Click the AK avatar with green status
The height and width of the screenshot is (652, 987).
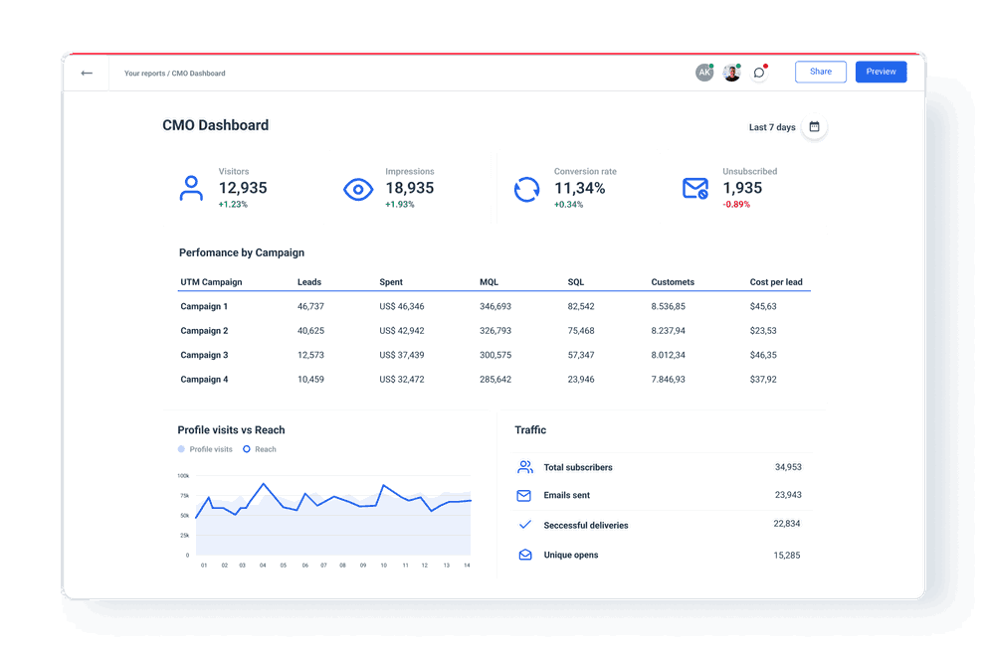click(704, 72)
